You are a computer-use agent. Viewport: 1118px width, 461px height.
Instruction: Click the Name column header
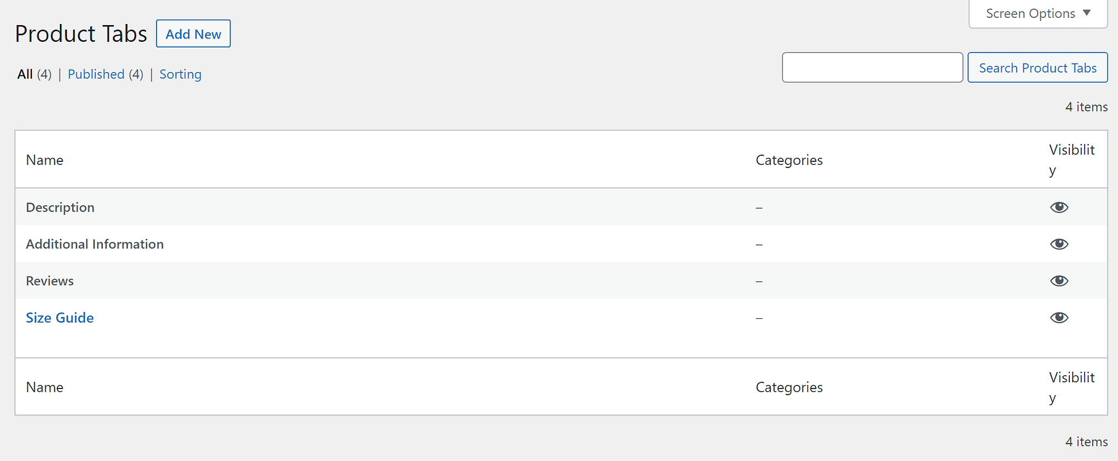(44, 160)
